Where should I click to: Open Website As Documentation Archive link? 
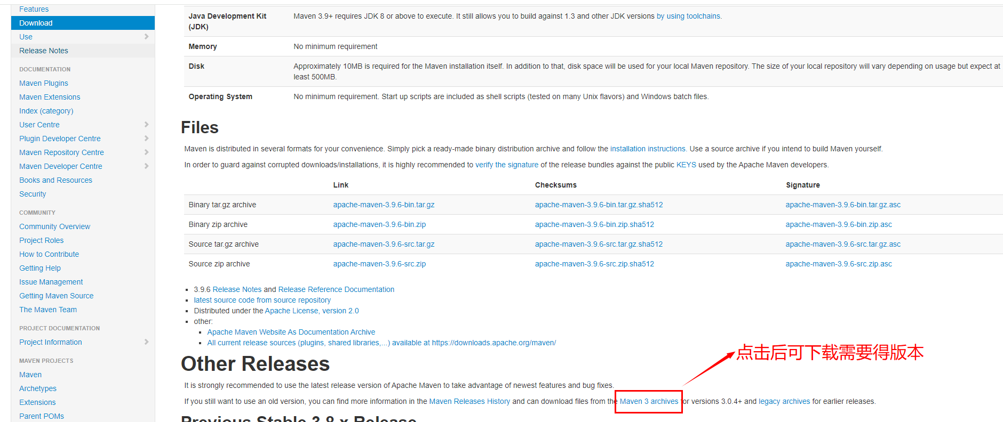291,332
